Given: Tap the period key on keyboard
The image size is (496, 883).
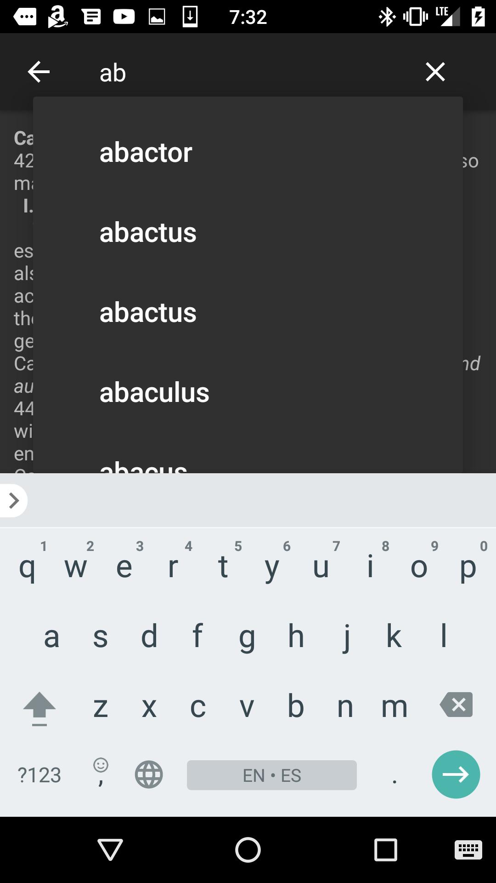Looking at the screenshot, I should 395,775.
